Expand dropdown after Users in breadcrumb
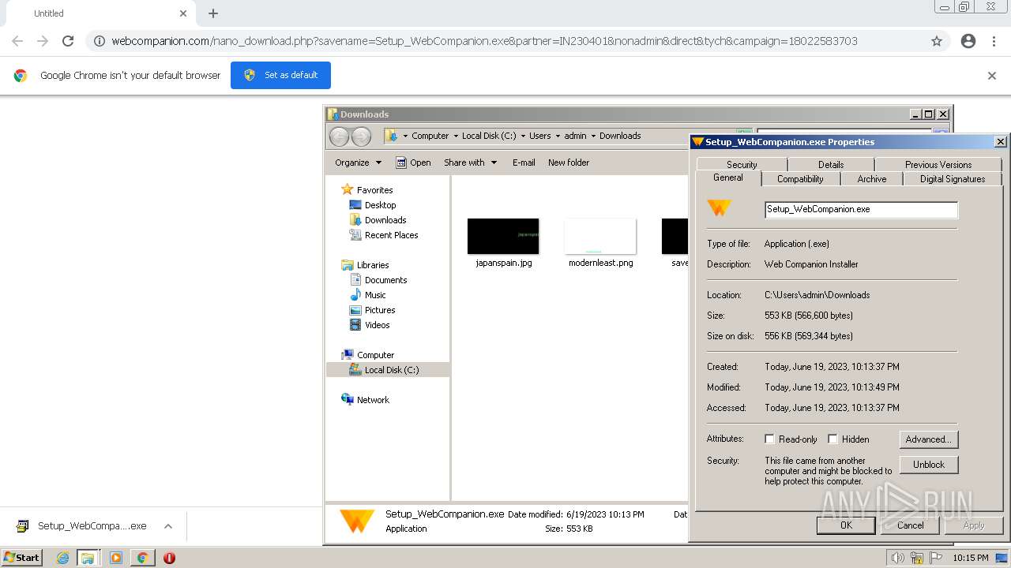Screen dimensions: 1011x568 coord(558,136)
